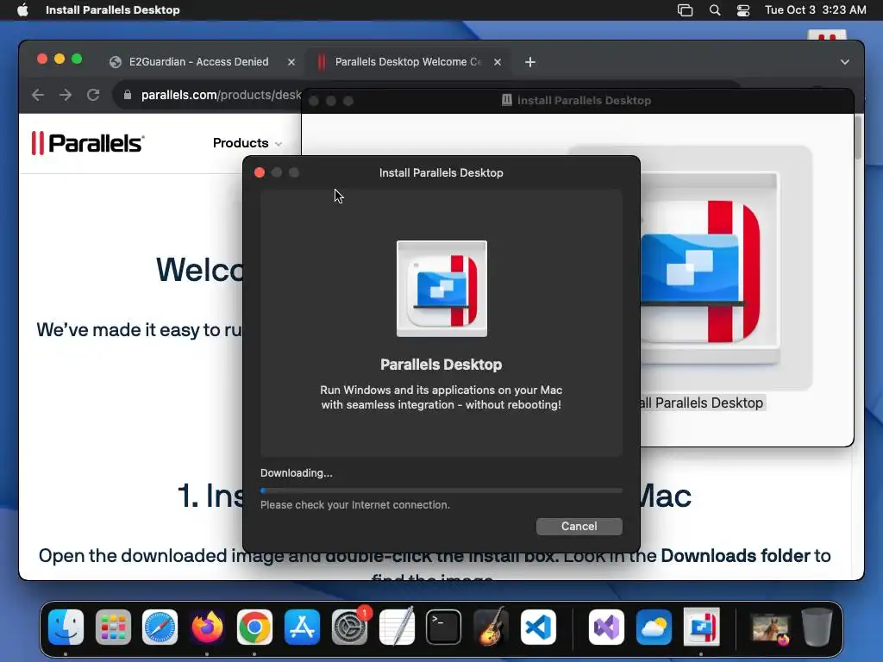Viewport: 883px width, 662px height.
Task: Open Spotlight search in the menu bar
Action: tap(715, 10)
